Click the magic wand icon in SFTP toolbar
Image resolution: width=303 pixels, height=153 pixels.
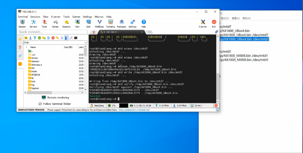click(x=71, y=38)
